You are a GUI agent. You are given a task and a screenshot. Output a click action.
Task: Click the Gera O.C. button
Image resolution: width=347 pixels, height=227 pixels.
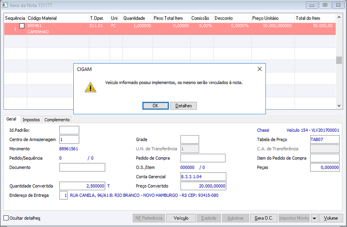pyautogui.click(x=264, y=218)
